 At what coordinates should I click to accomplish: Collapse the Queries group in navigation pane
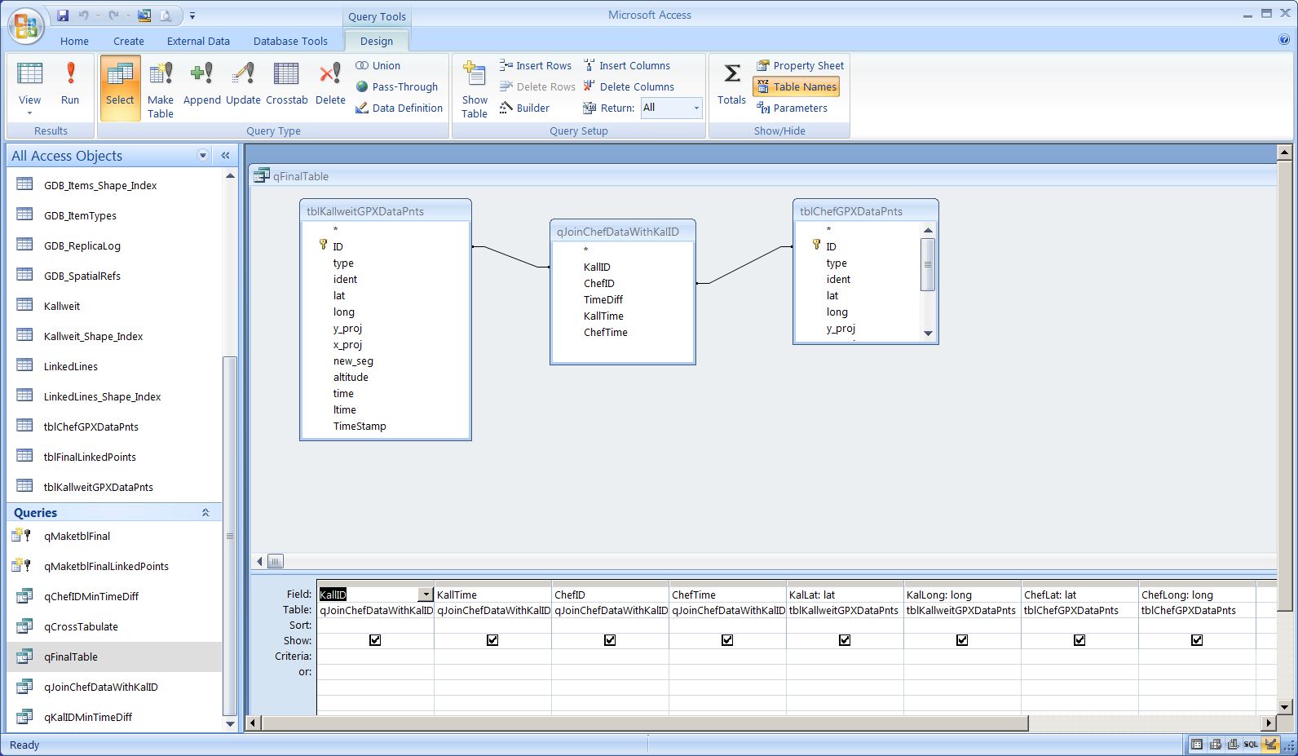(205, 512)
